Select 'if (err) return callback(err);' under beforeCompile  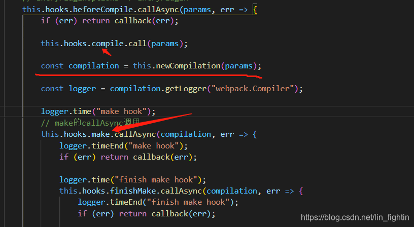click(110, 21)
